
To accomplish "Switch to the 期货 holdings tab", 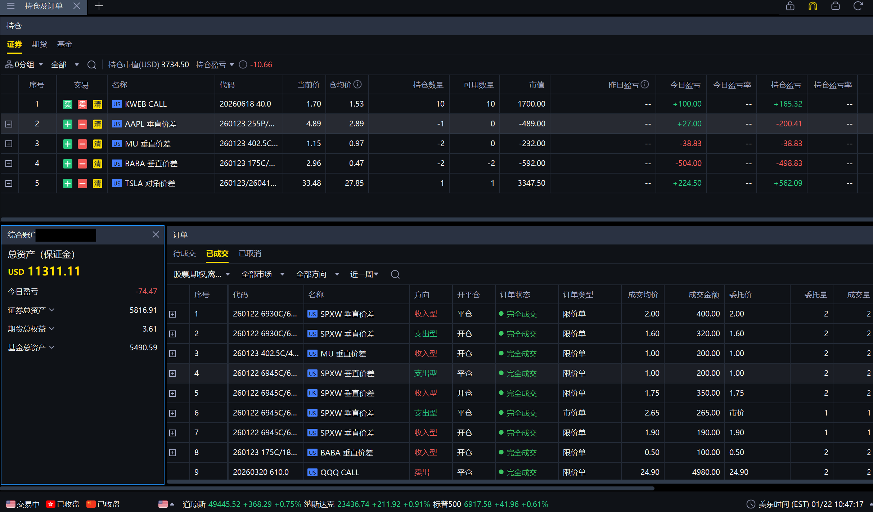I will [40, 44].
